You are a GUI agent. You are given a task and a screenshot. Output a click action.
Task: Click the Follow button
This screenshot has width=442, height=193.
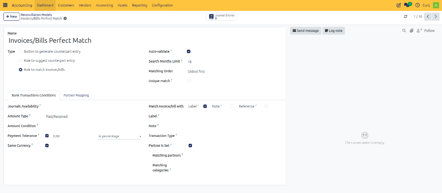pyautogui.click(x=429, y=31)
